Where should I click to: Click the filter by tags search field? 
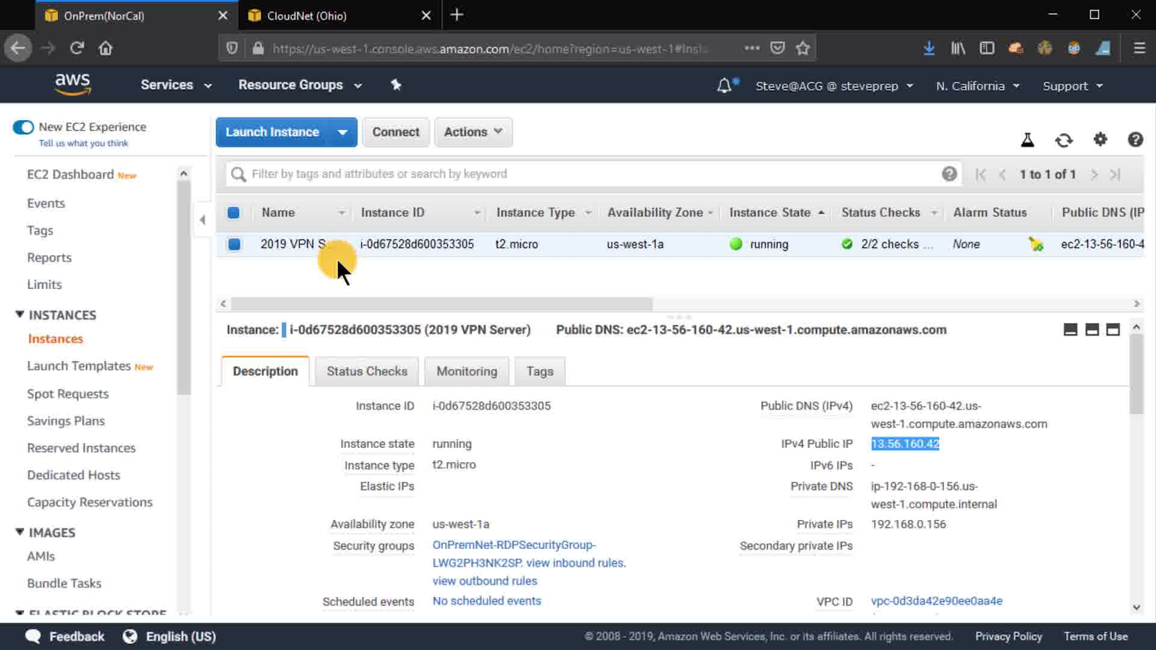point(590,174)
